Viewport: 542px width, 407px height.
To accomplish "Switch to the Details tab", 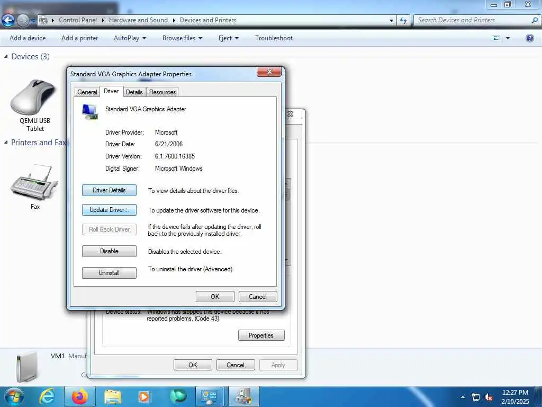I will (x=134, y=92).
